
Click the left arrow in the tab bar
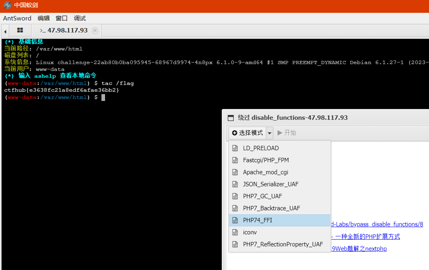[5, 30]
